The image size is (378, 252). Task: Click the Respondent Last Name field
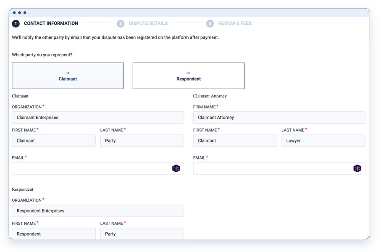pos(142,234)
